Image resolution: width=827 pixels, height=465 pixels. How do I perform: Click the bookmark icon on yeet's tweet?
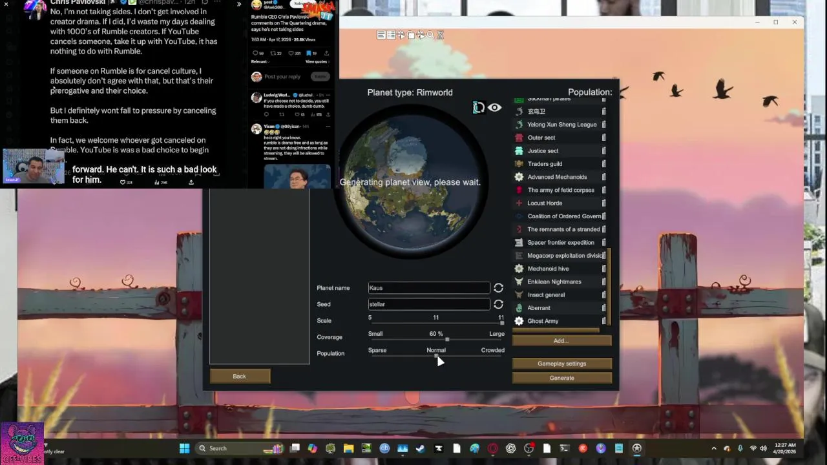(x=309, y=53)
